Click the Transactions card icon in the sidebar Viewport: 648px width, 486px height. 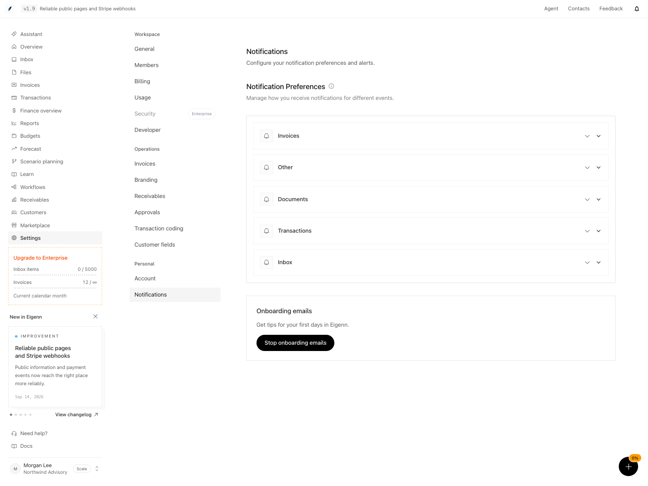click(14, 98)
